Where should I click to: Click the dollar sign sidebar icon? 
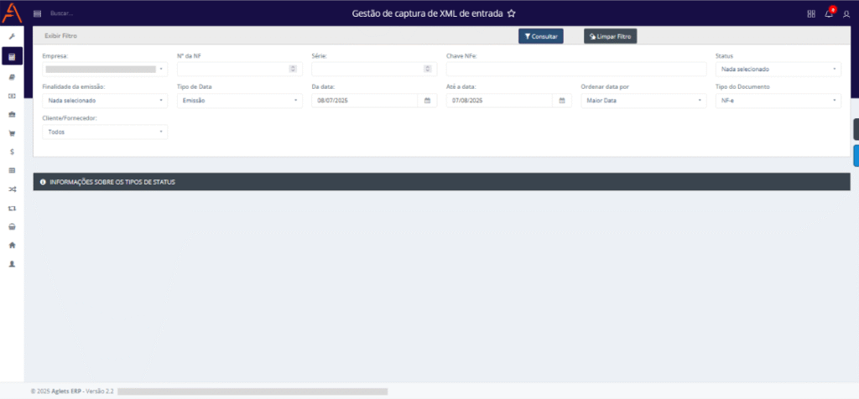[x=12, y=152]
